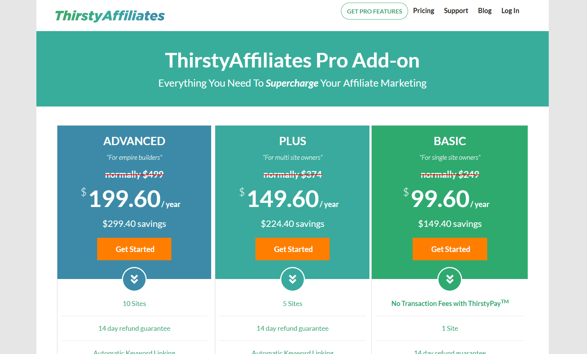This screenshot has height=354, width=587.
Task: Click Get Started under PLUS plan
Action: coord(293,249)
